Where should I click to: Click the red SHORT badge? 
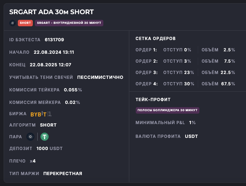click(x=26, y=23)
